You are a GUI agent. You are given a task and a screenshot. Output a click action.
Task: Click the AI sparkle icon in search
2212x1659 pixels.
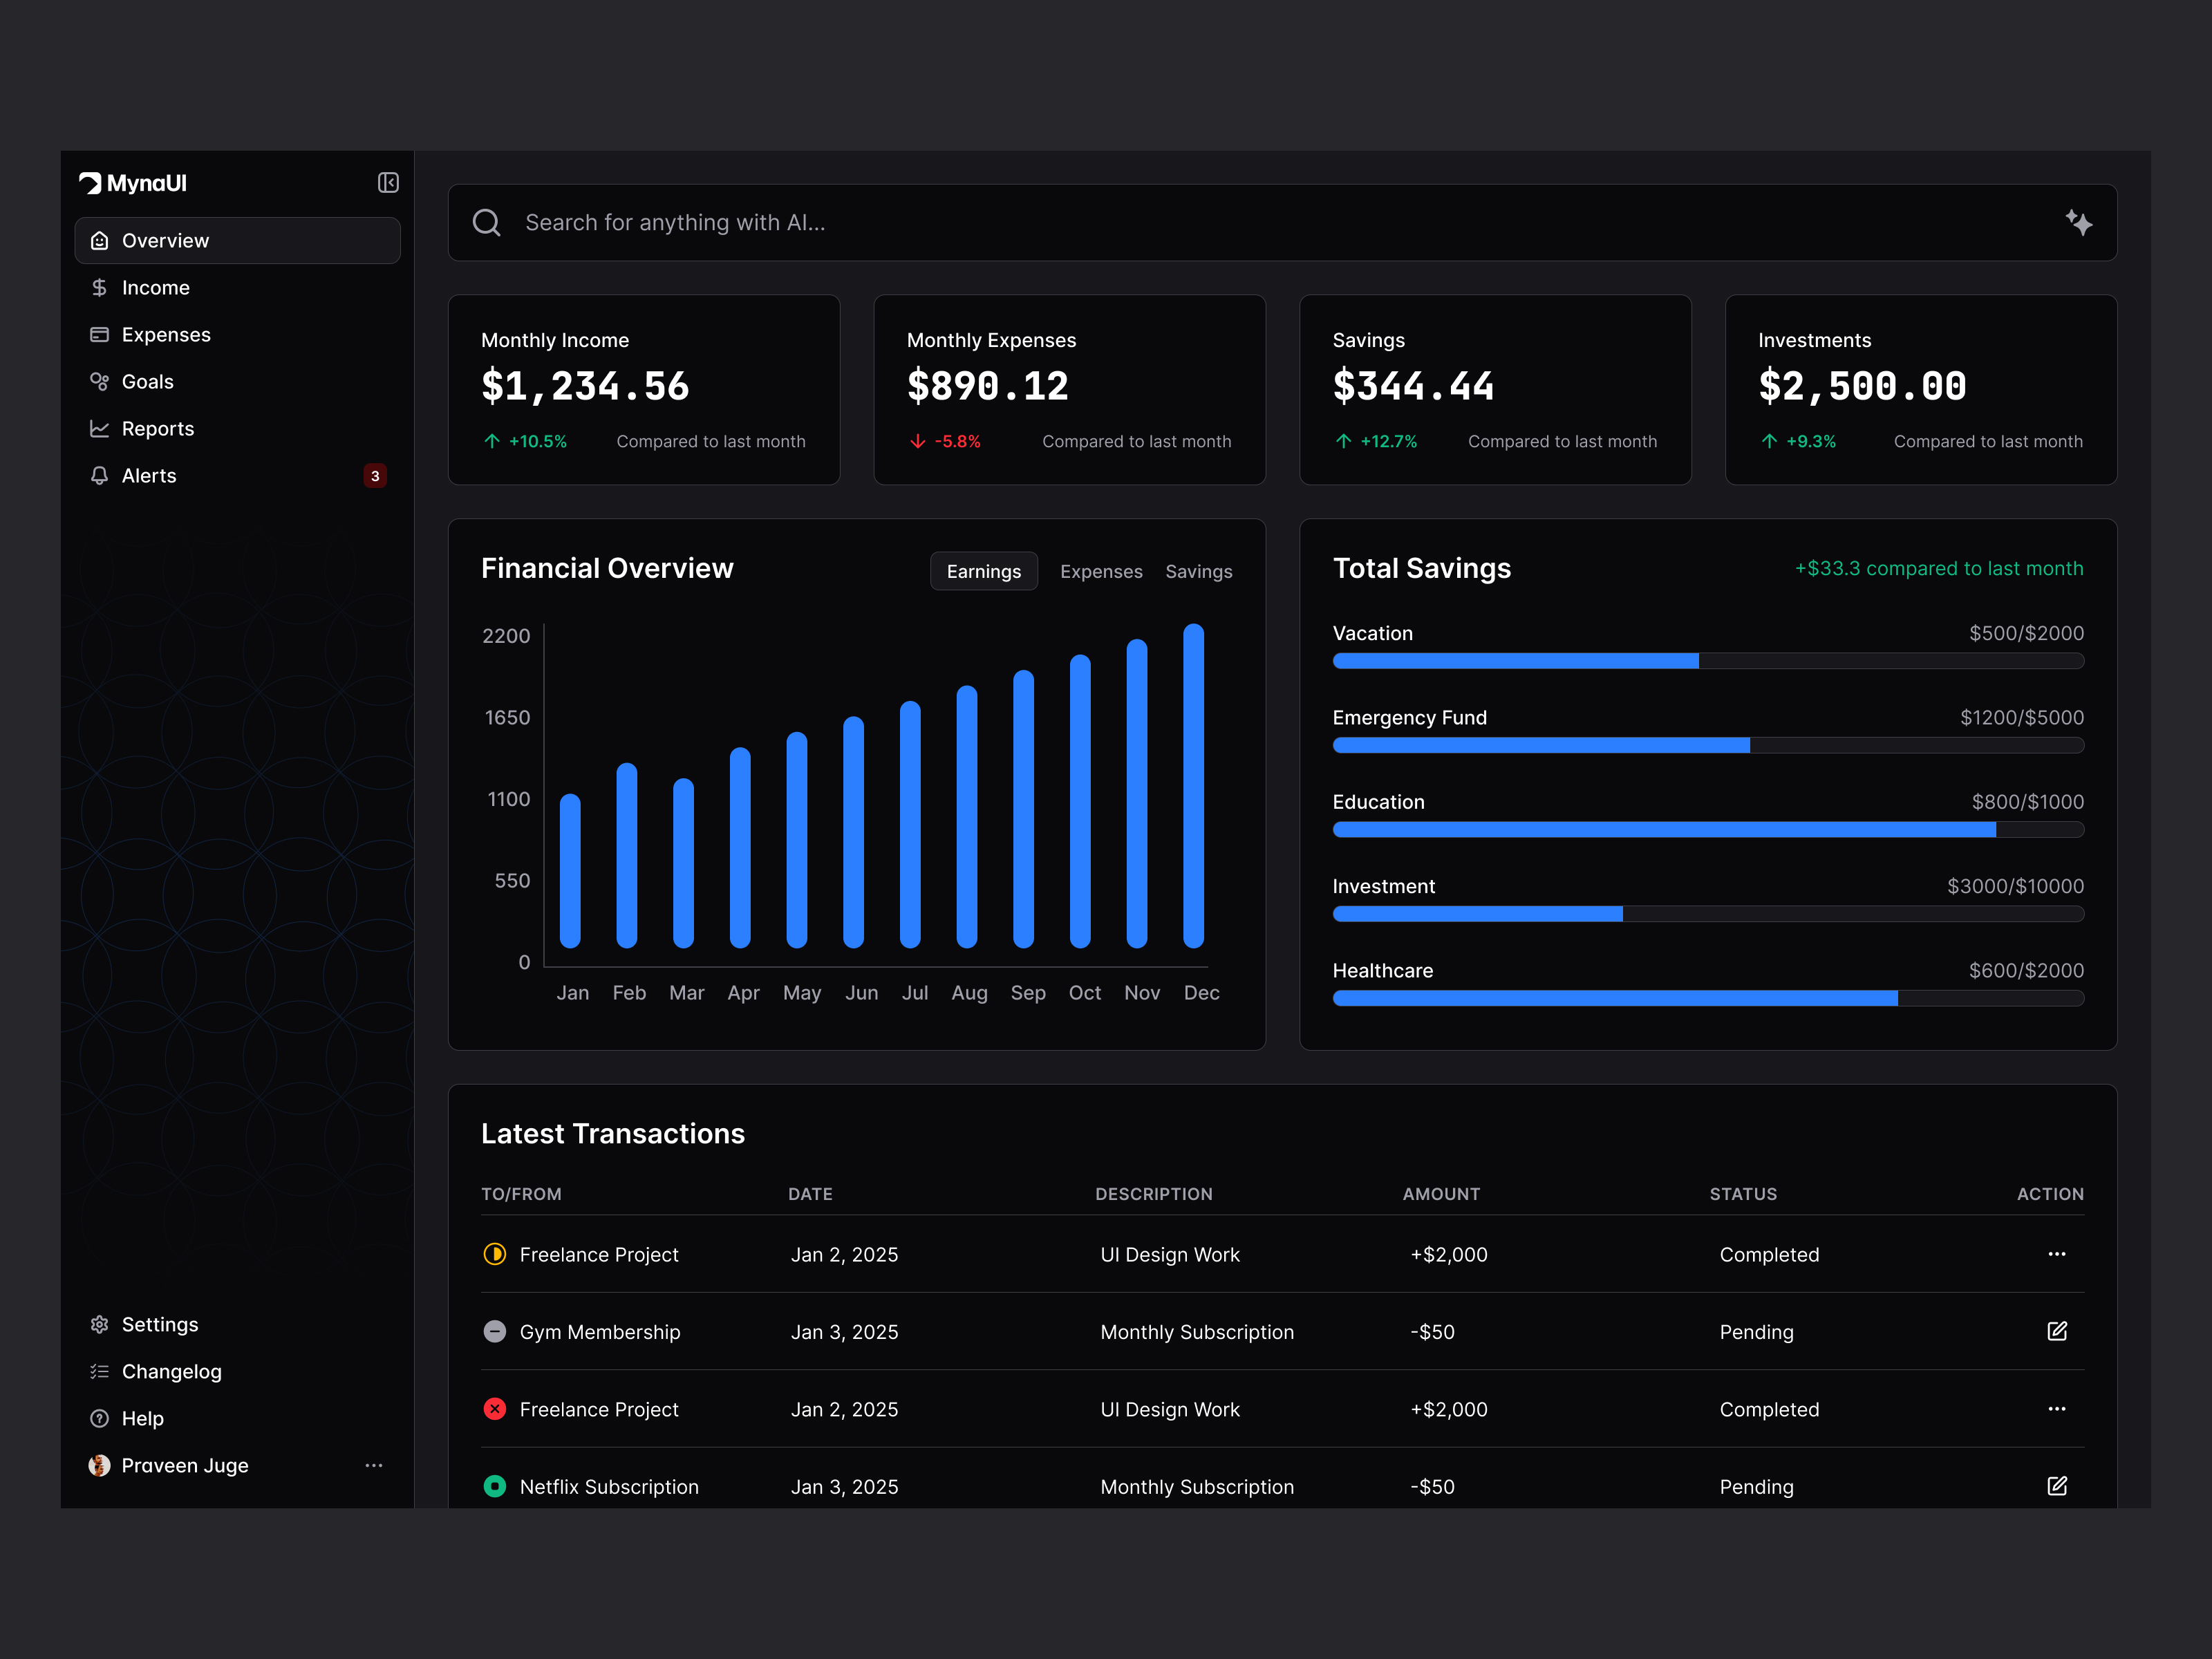[x=2078, y=222]
